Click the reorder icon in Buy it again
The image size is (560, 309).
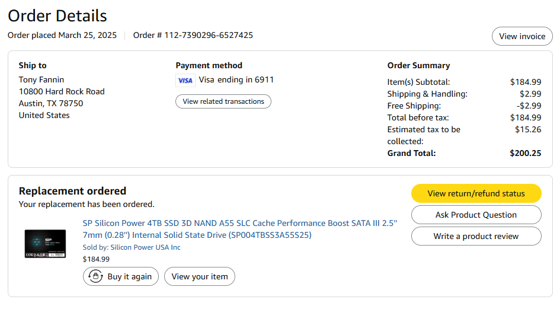coord(95,276)
